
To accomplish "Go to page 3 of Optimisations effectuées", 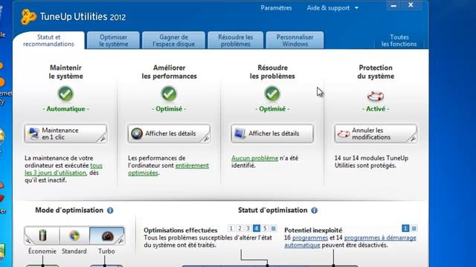I will point(248,228).
